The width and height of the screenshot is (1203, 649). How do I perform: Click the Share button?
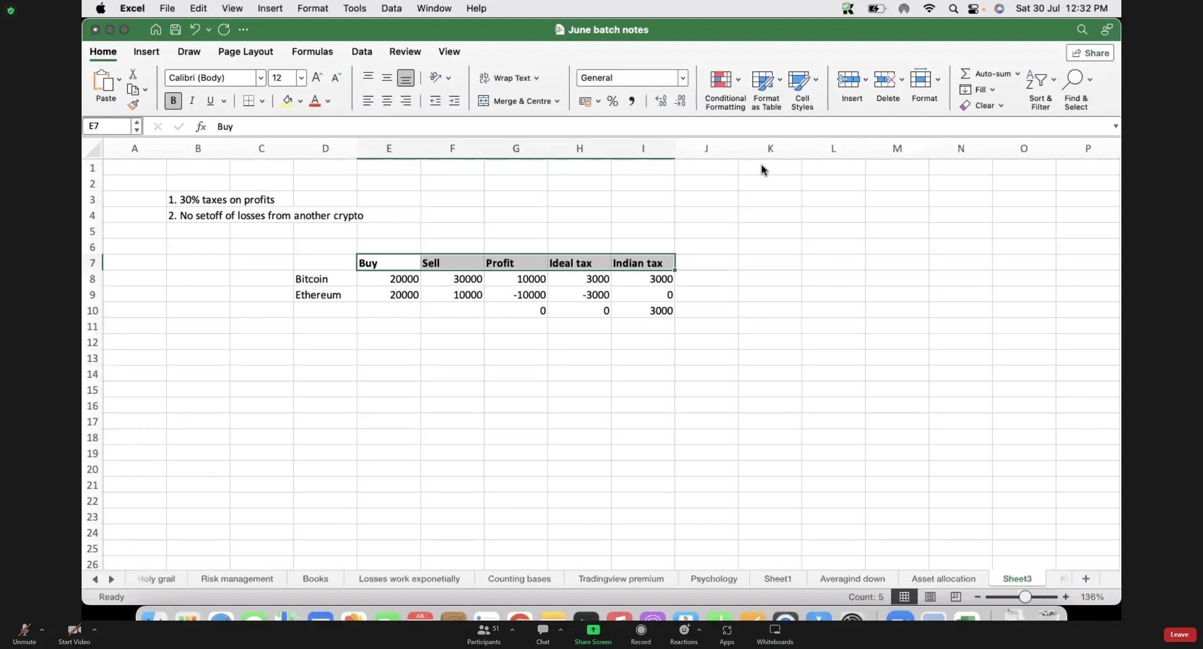pos(1090,53)
